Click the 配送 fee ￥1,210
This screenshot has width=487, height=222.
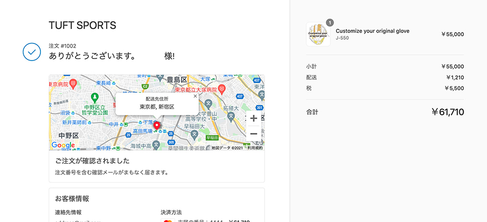[455, 78]
